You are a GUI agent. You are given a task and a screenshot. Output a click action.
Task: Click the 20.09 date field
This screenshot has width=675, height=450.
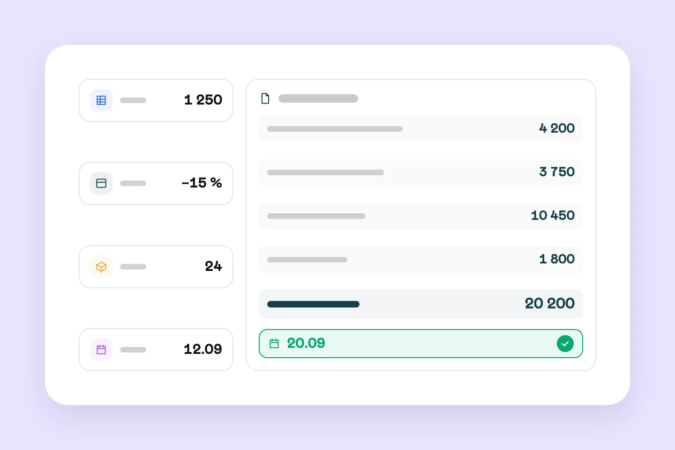tap(421, 344)
